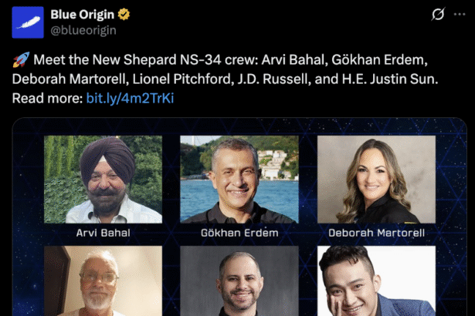Open the Grok slashed-circle icon

438,14
